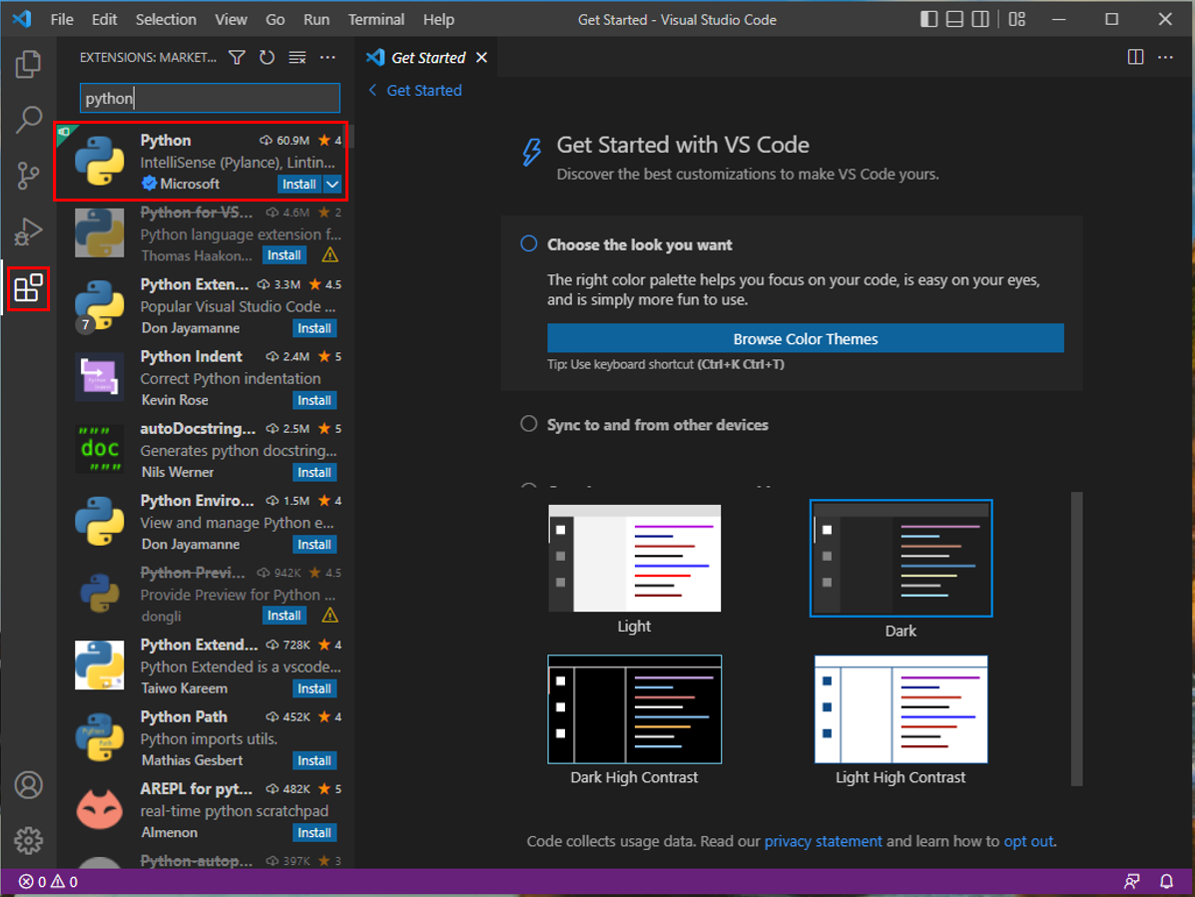
Task: Click the python extension search field
Action: (x=209, y=97)
